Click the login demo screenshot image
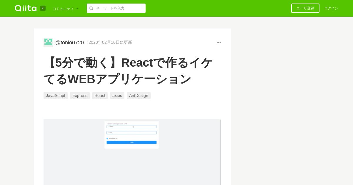Screen dimensions: 353x185 (132, 152)
